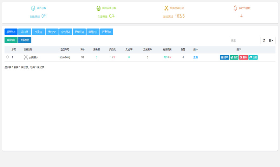Click the 云端演示 project icon
Screen dimensions: 280x167
coord(26,57)
